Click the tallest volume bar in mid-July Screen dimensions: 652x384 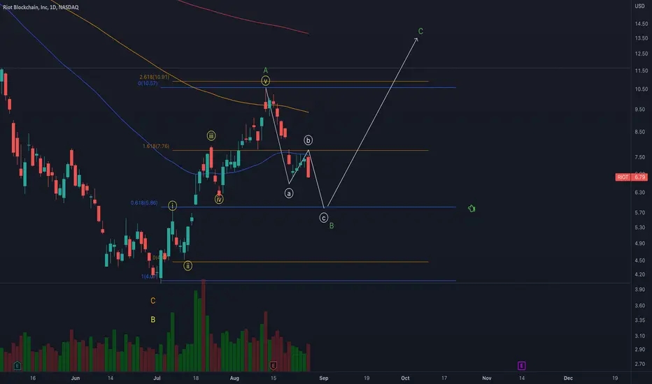tap(204, 325)
